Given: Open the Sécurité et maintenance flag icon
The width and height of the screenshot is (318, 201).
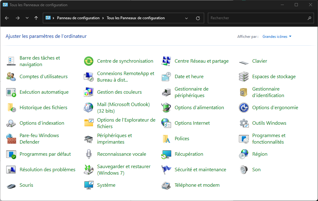Looking at the screenshot, I should (166, 170).
